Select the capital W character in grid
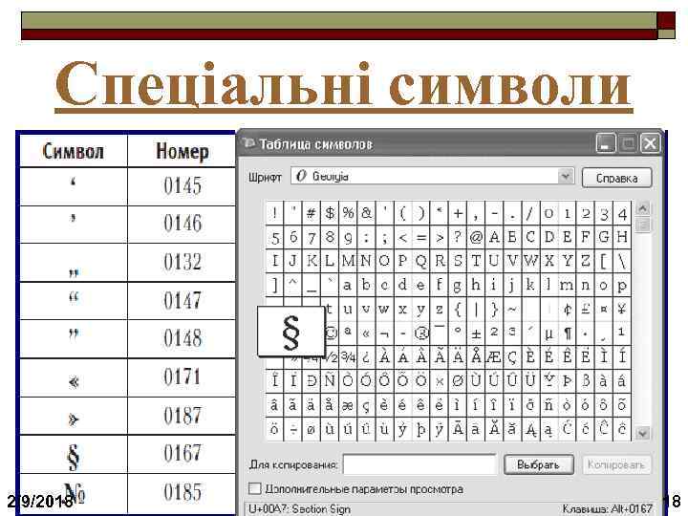Screen dimensions: 688x516 click(530, 261)
